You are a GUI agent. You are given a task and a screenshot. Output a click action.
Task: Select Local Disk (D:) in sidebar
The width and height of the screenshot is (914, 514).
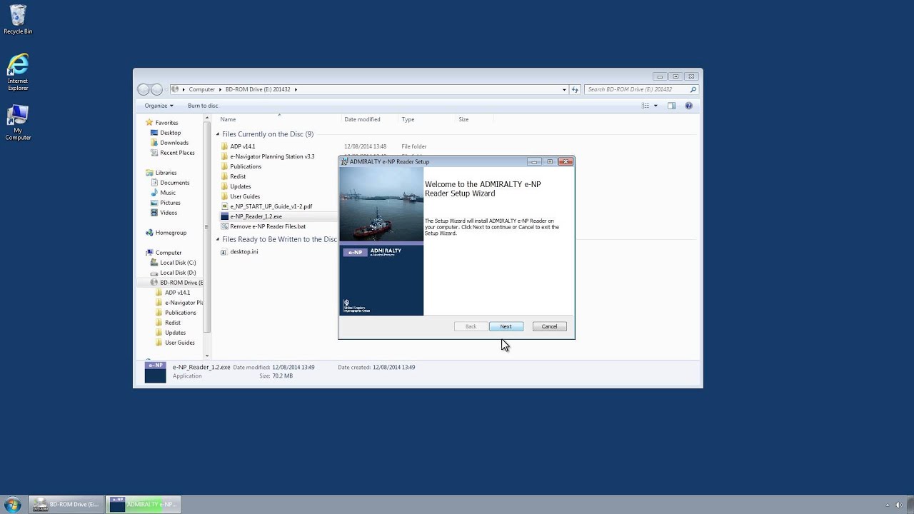coord(178,273)
